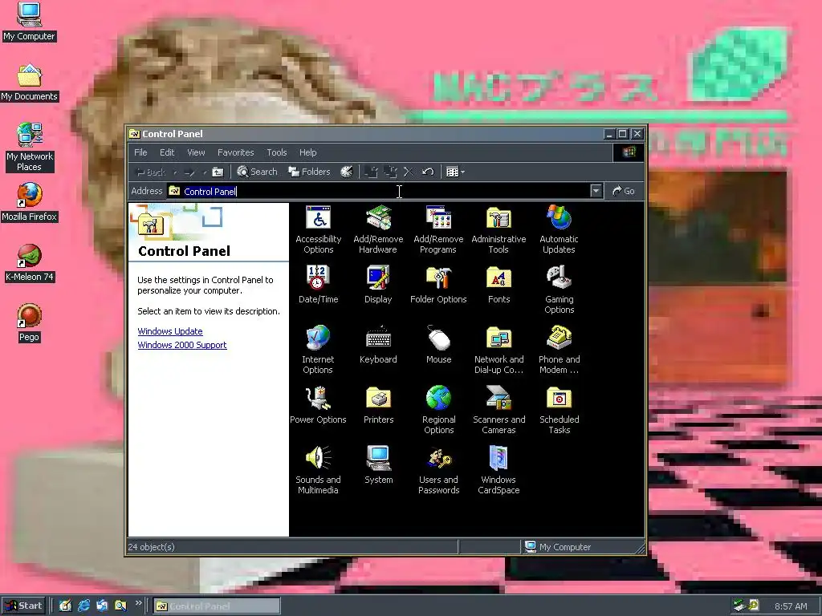Select My Documents desktop icon
This screenshot has height=616, width=822.
(x=29, y=82)
